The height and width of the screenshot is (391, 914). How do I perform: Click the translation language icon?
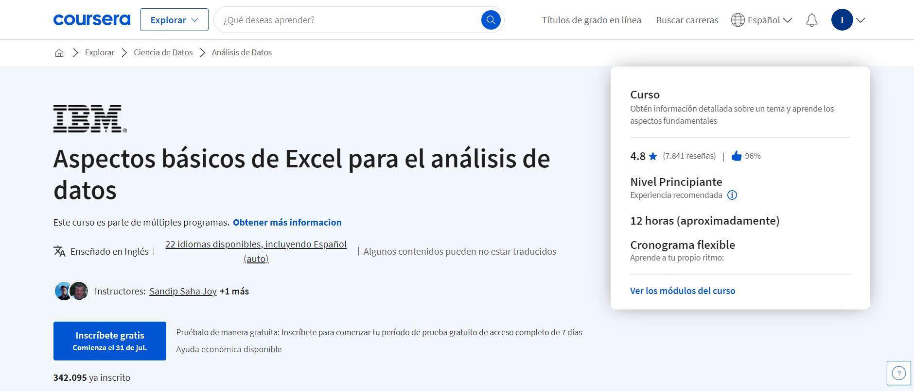coord(59,251)
